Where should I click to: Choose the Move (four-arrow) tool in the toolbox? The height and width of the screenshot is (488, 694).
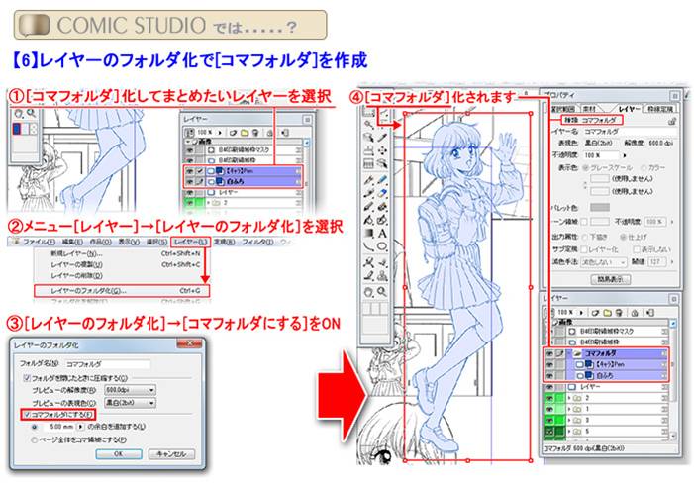(382, 150)
